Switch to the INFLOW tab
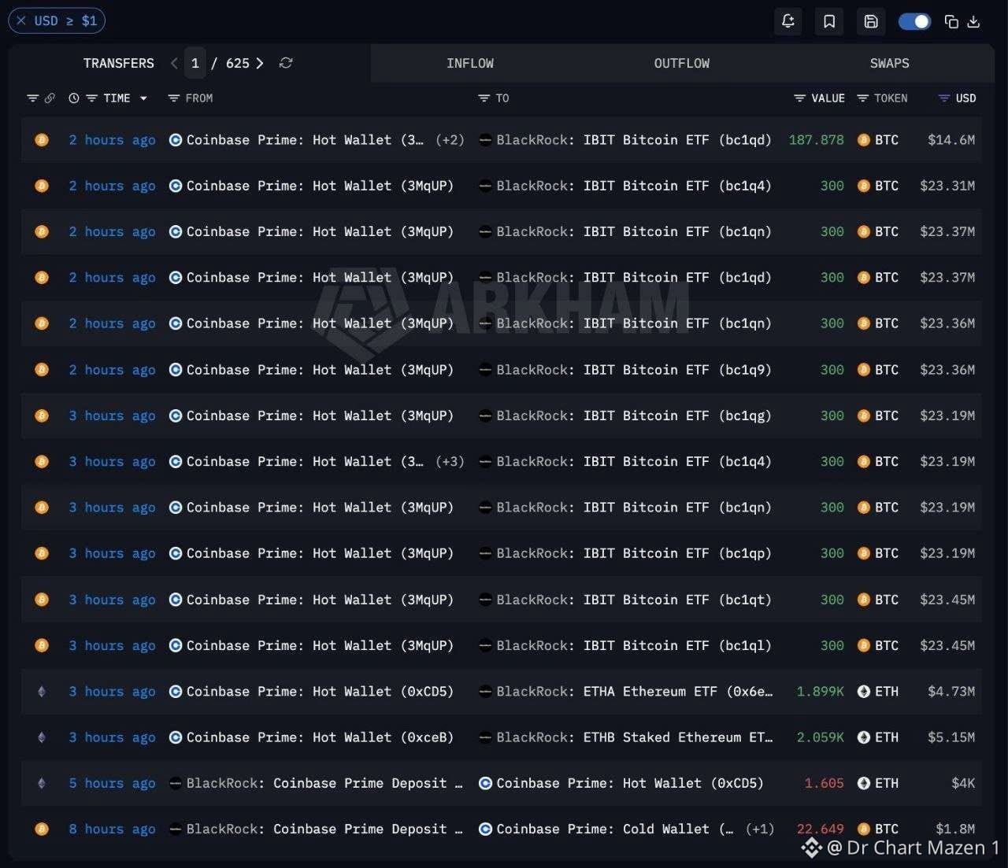The image size is (1008, 868). click(470, 63)
